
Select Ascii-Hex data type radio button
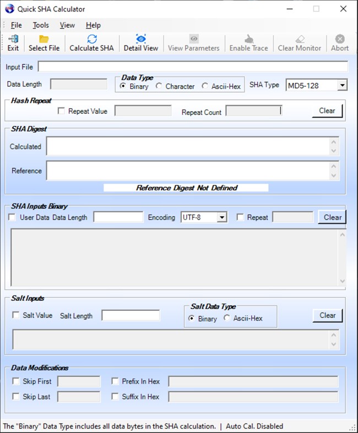204,86
